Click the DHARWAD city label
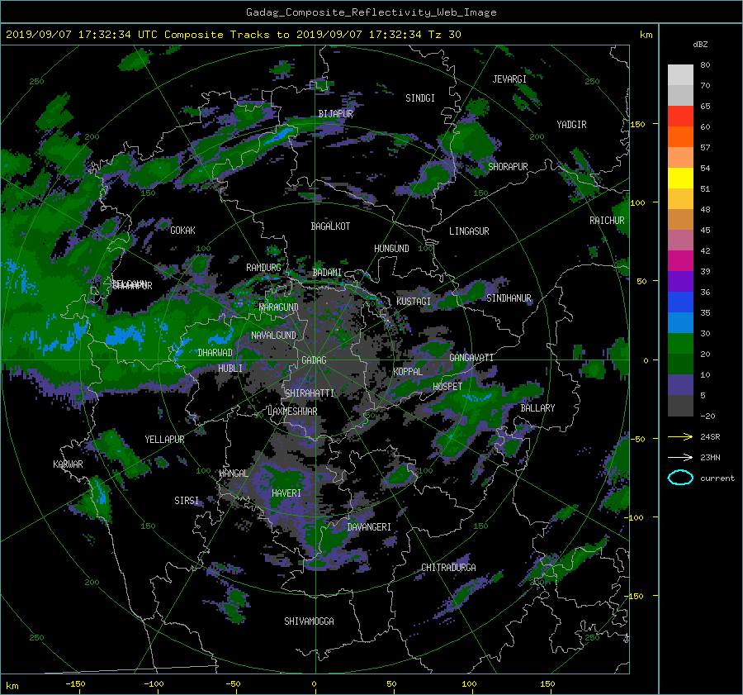 tap(215, 353)
